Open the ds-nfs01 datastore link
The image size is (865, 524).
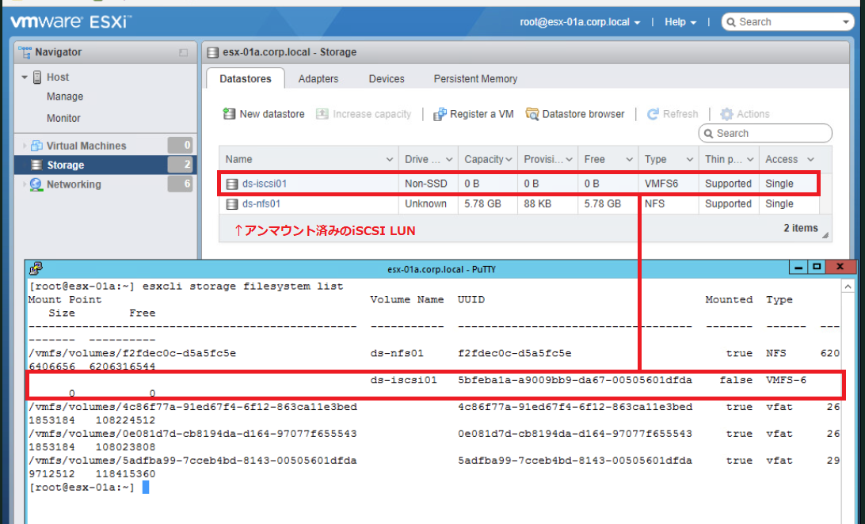(x=261, y=204)
